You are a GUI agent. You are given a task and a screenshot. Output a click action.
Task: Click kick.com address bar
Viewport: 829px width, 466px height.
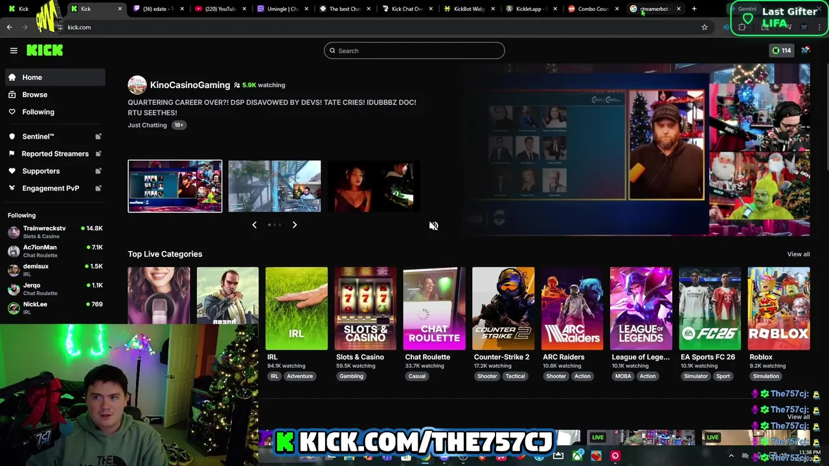[376, 27]
